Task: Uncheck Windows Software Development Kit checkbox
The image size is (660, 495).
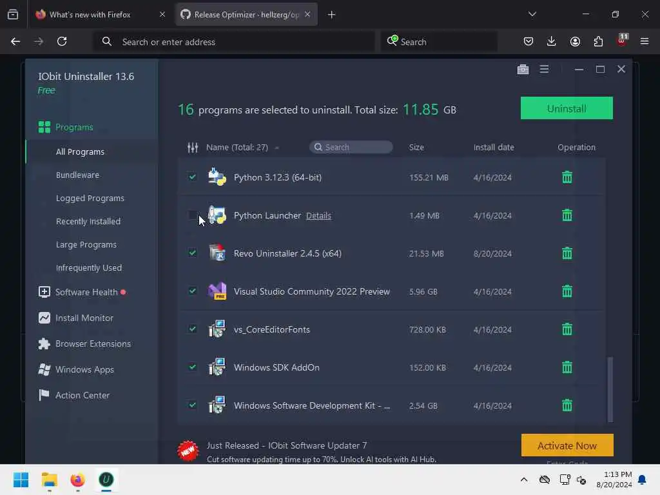Action: [192, 405]
